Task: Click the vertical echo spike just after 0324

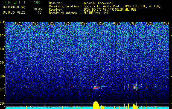Action: (x=72, y=85)
